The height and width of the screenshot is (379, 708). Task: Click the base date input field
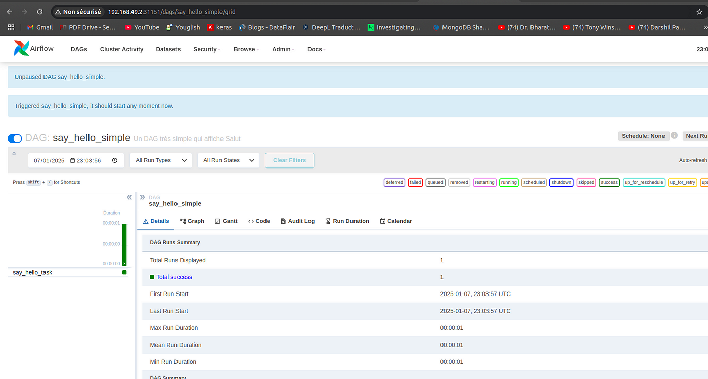coord(75,160)
